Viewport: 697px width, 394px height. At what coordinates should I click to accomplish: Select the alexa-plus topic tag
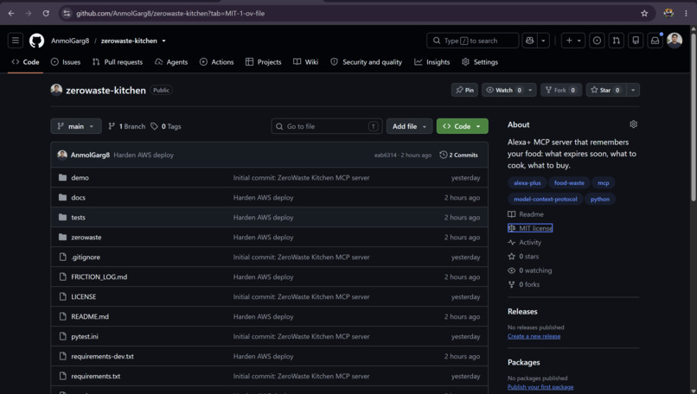pyautogui.click(x=528, y=182)
